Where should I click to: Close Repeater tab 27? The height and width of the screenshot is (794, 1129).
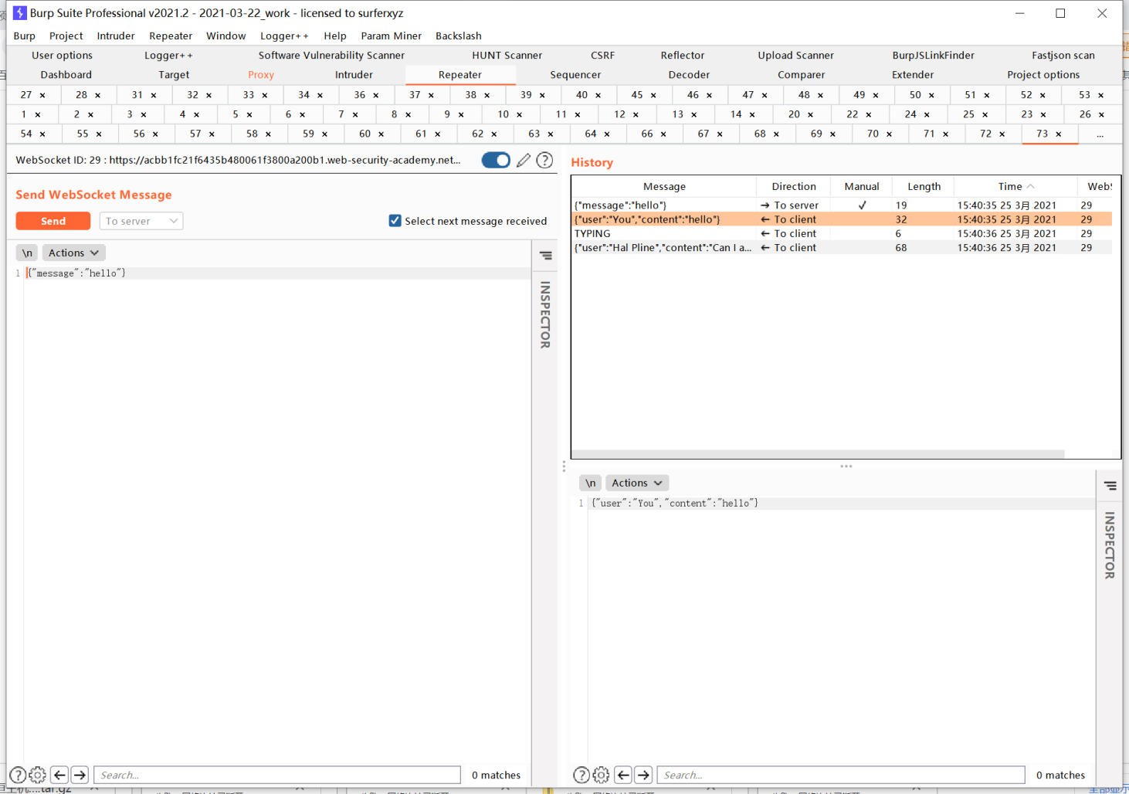point(42,95)
